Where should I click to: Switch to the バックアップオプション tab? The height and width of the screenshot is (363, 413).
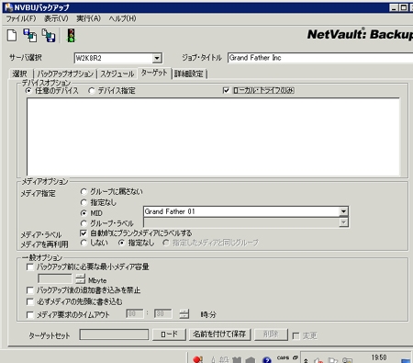[x=65, y=74]
